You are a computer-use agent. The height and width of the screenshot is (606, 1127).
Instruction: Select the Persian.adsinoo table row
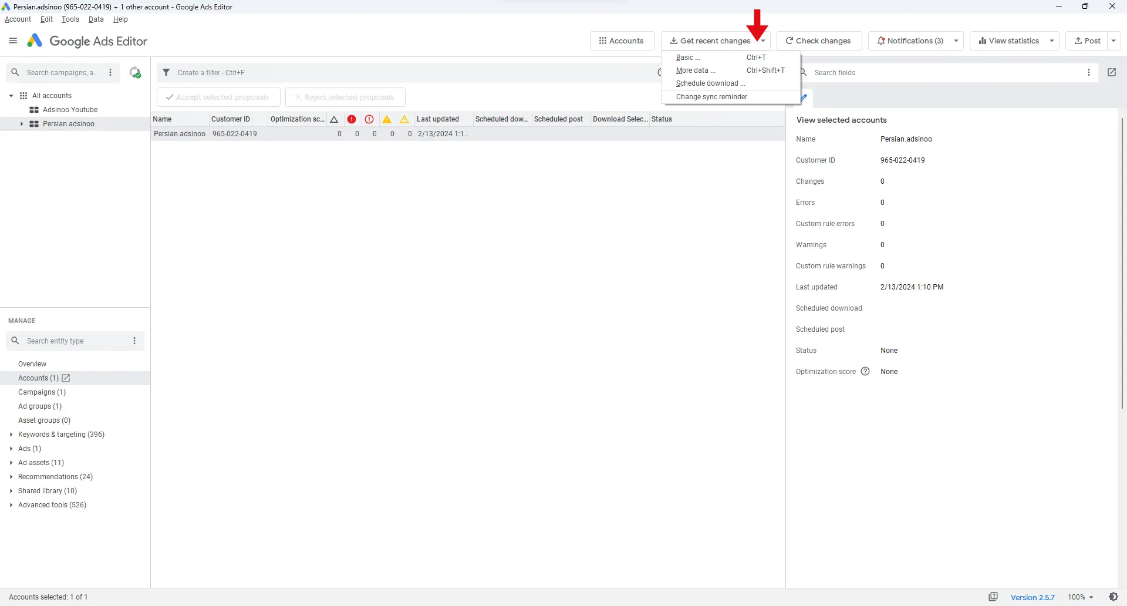[468, 134]
